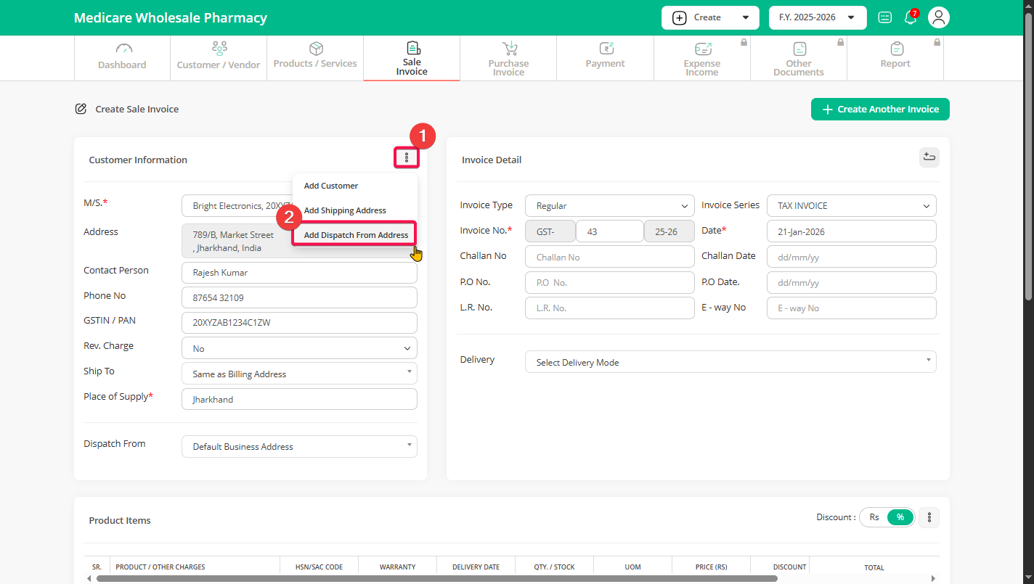1034x584 pixels.
Task: Click the Customer Information three-dot menu
Action: point(407,157)
